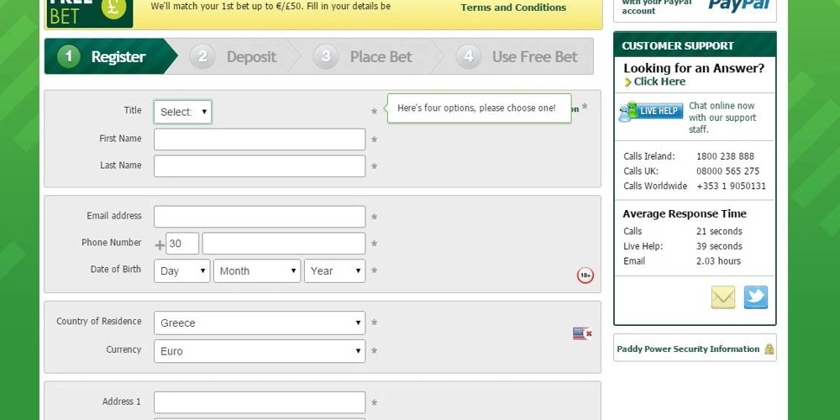The width and height of the screenshot is (840, 420).
Task: Click the Average Response Time heading
Action: coord(684,213)
